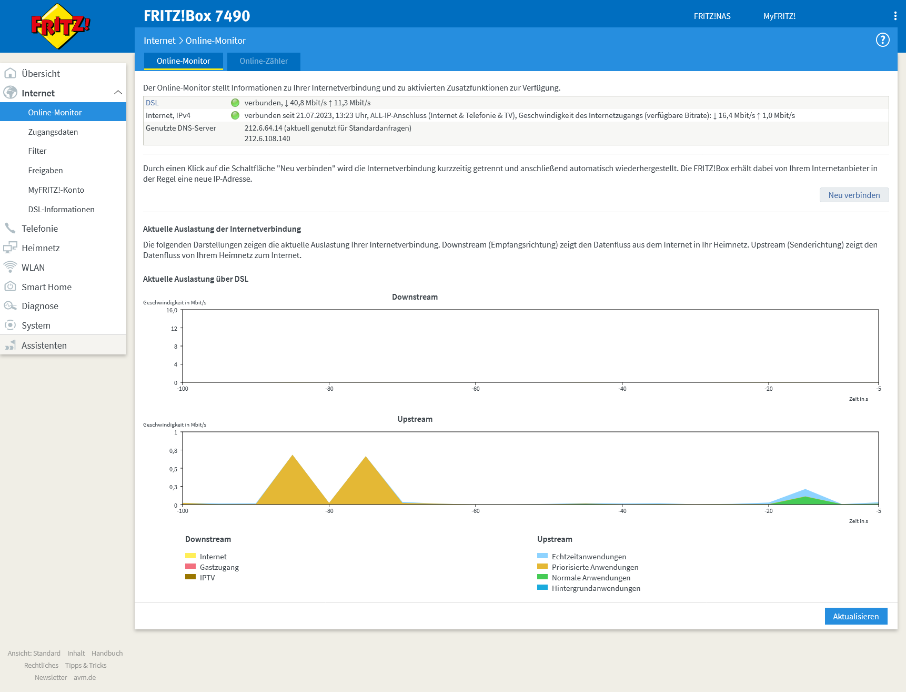The height and width of the screenshot is (692, 906).
Task: Click the FRITZ!Box 7490 title
Action: (x=197, y=16)
